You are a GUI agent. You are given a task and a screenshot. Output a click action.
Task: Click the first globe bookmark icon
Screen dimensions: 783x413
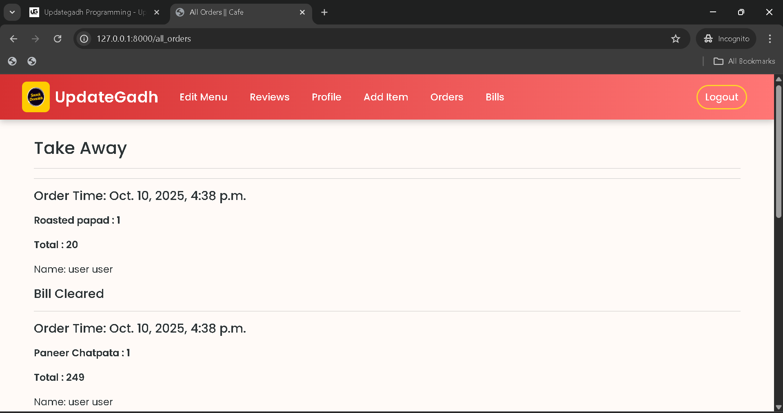point(12,61)
